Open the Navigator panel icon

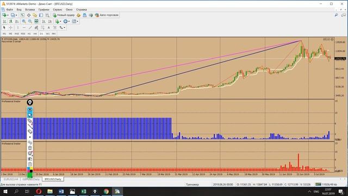[x=35, y=15]
